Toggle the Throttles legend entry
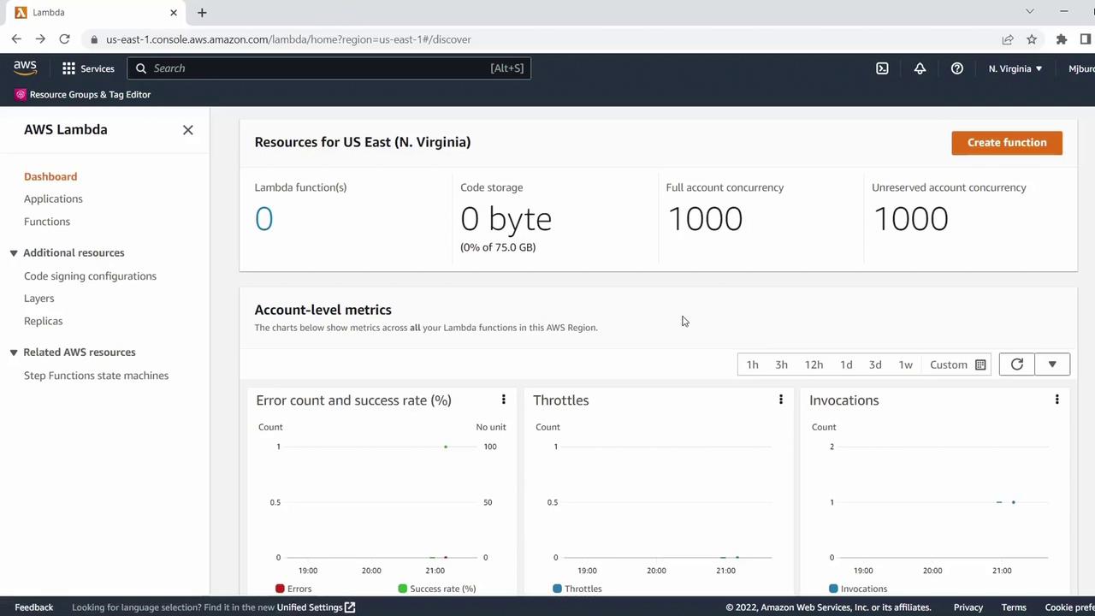The height and width of the screenshot is (616, 1095). click(x=577, y=589)
